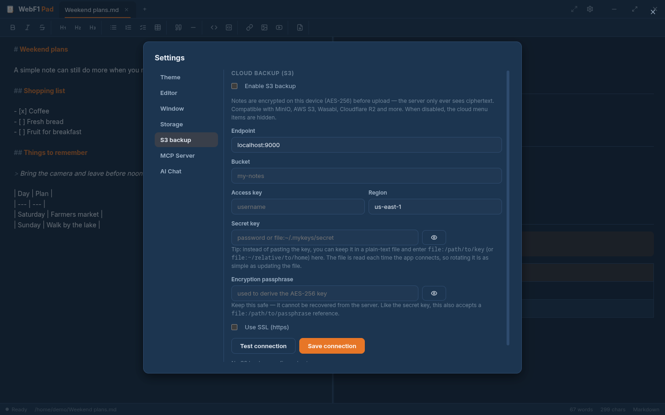Insert a blockquote
The width and height of the screenshot is (665, 415).
click(x=179, y=28)
